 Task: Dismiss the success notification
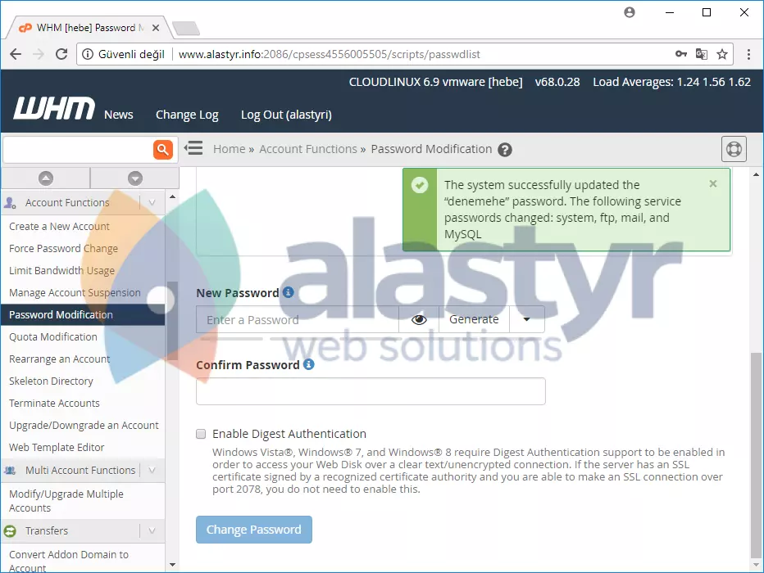point(713,183)
